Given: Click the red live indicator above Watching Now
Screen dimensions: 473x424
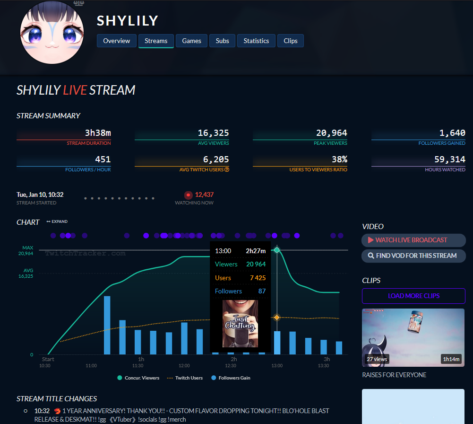Looking at the screenshot, I should tap(189, 194).
